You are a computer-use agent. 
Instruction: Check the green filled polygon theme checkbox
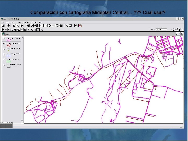4,59
